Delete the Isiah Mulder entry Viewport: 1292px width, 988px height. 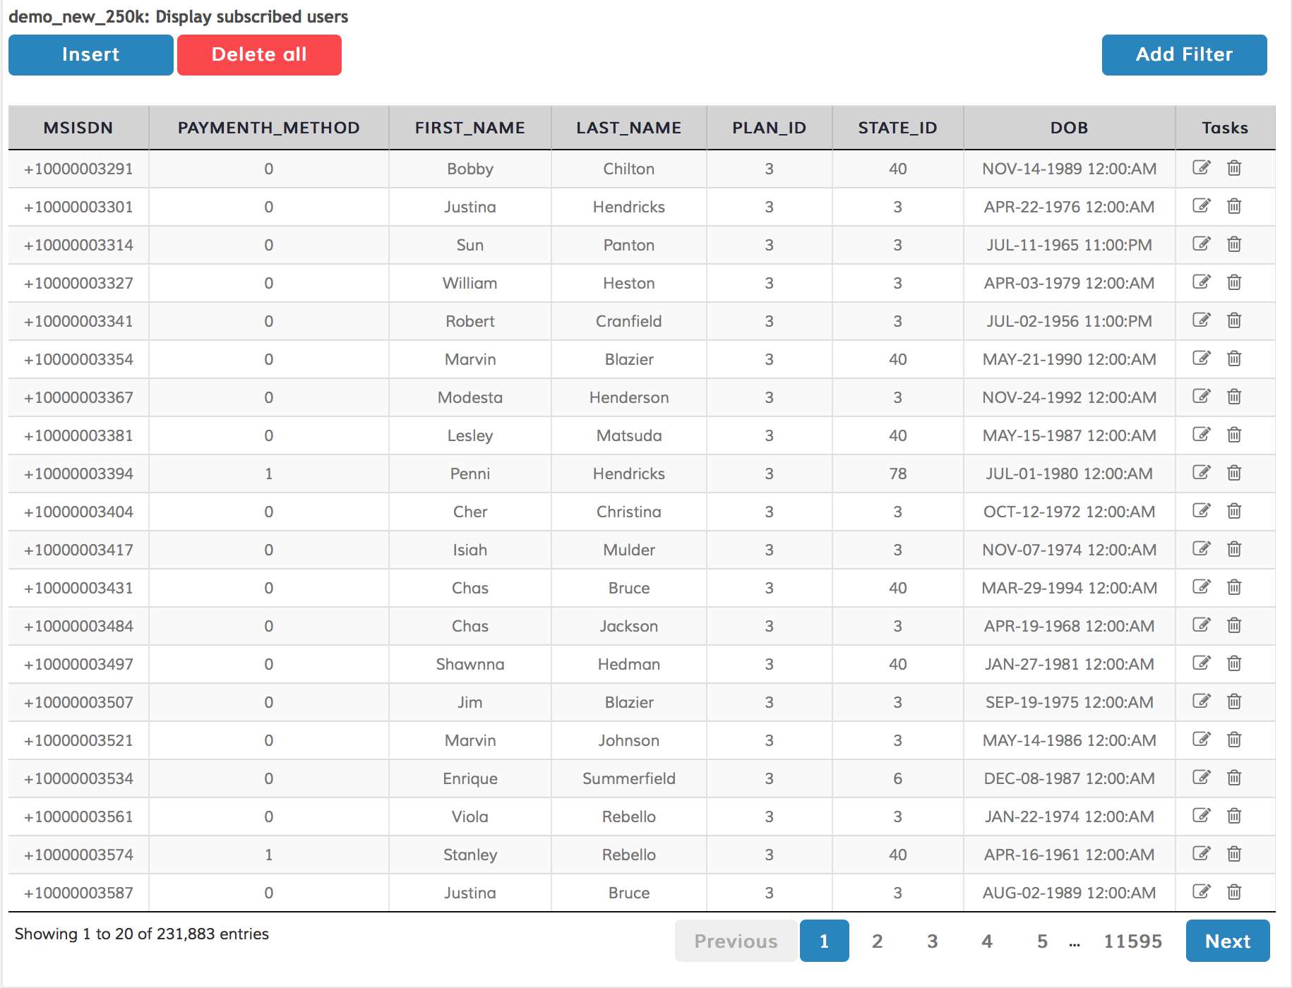(1233, 549)
